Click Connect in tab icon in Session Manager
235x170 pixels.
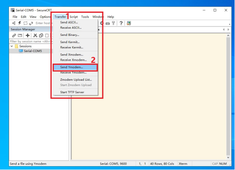pos(20,35)
